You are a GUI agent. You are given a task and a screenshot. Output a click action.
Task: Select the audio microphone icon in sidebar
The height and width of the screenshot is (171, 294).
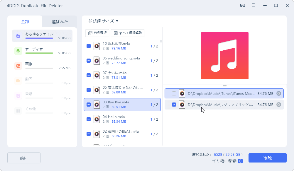click(18, 51)
